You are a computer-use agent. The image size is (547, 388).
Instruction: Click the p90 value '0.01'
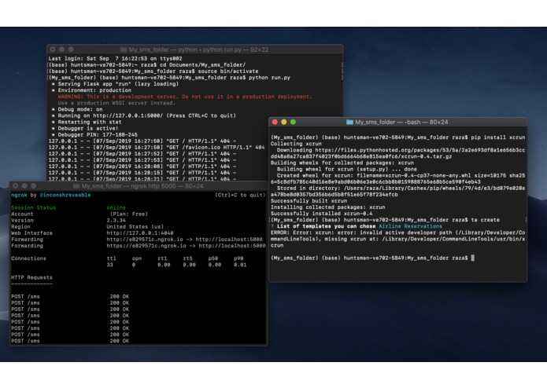coord(240,265)
